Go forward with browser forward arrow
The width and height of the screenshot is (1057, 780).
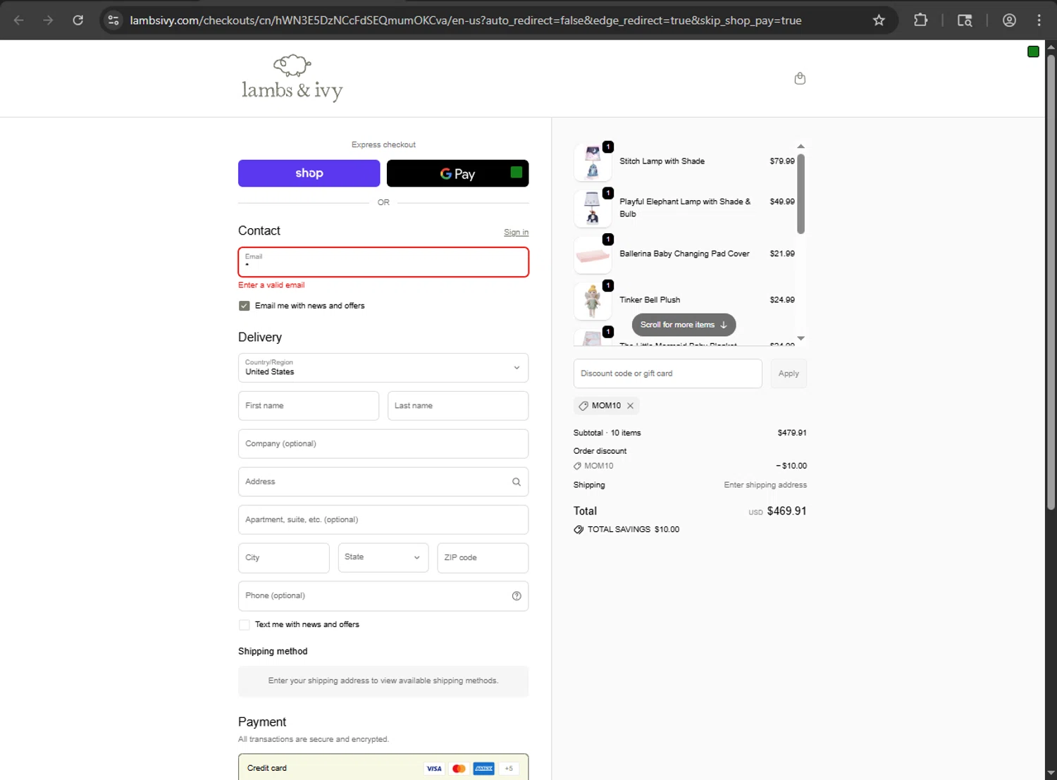pyautogui.click(x=48, y=20)
